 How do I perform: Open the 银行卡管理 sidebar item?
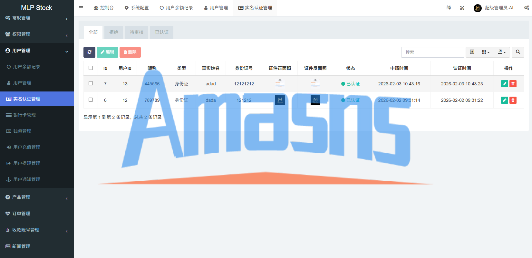point(37,115)
